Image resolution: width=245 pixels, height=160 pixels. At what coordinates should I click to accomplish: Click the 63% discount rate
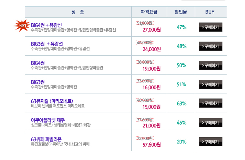(x=181, y=103)
